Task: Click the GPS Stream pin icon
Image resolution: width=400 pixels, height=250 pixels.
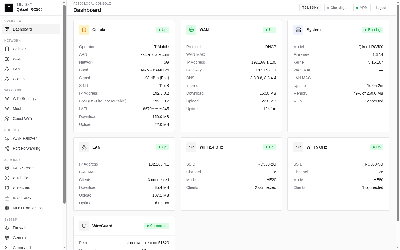Action: point(7,168)
